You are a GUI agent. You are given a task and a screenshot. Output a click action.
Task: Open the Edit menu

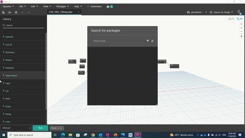pyautogui.click(x=34, y=7)
